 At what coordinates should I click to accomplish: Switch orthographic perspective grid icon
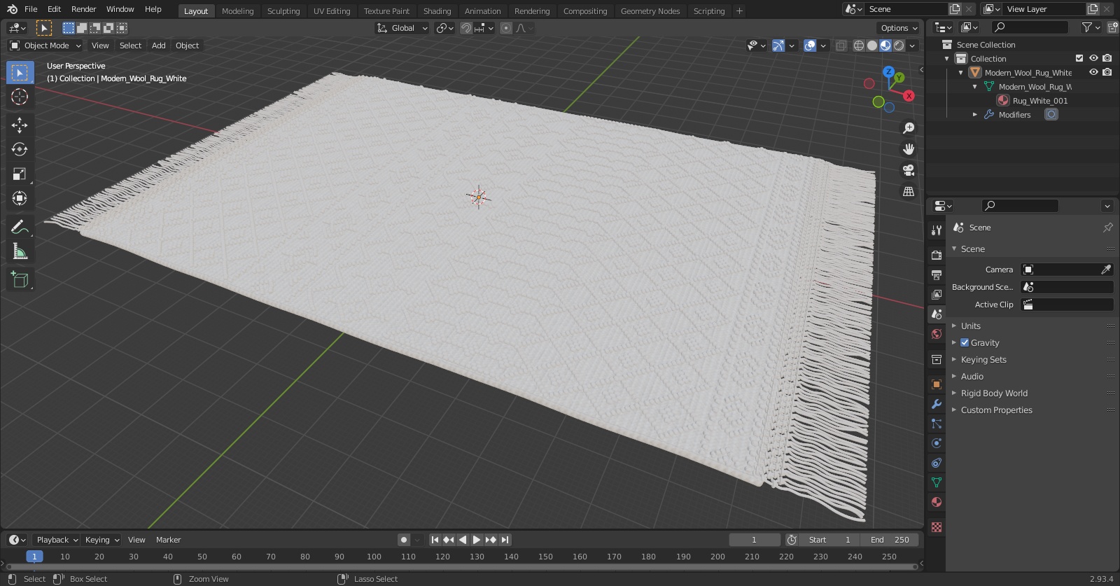[909, 191]
